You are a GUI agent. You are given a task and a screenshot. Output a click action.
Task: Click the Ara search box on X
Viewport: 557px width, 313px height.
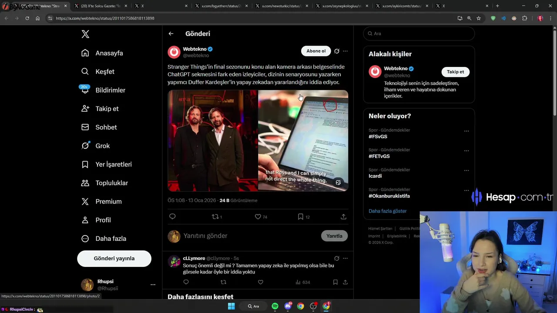419,33
